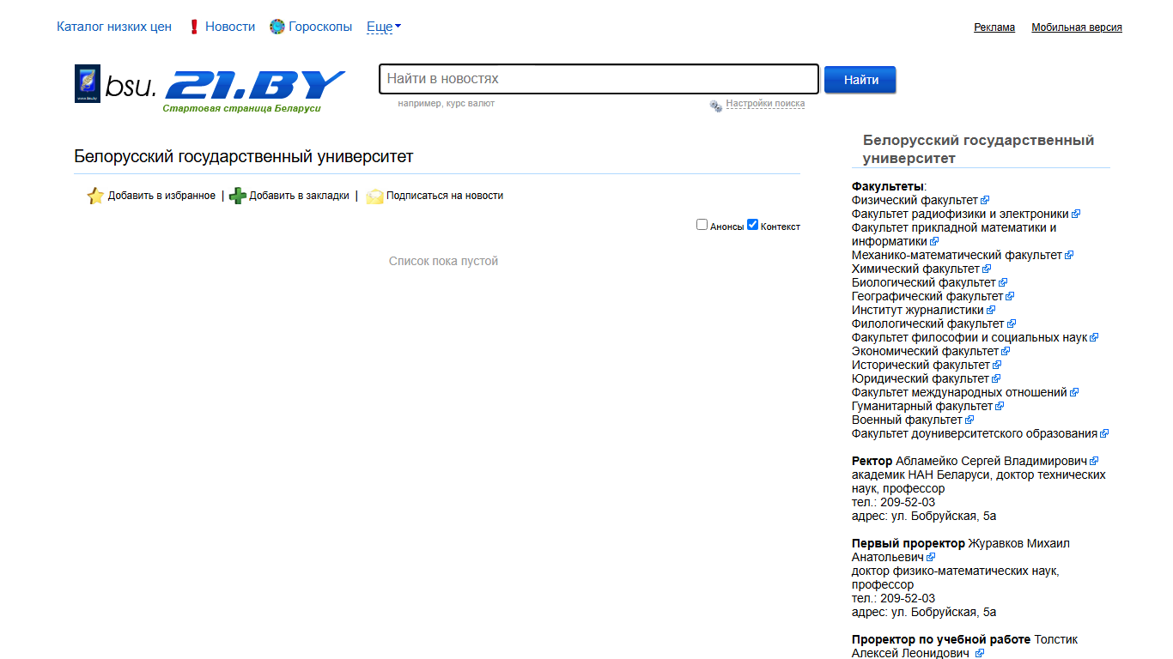Click external icon after Химический факультет
This screenshot has width=1173, height=659.
[987, 269]
